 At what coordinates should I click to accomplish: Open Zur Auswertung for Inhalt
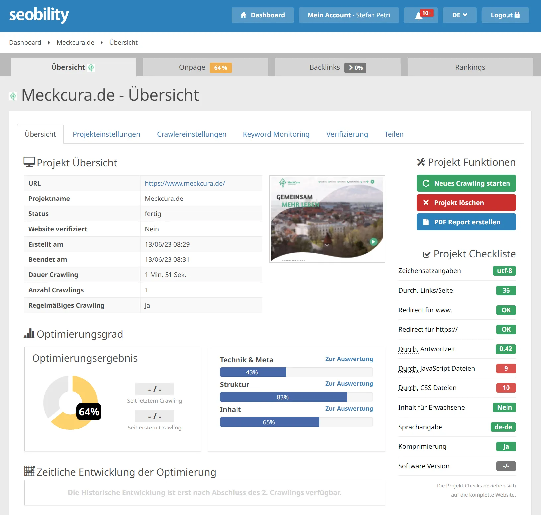tap(349, 409)
